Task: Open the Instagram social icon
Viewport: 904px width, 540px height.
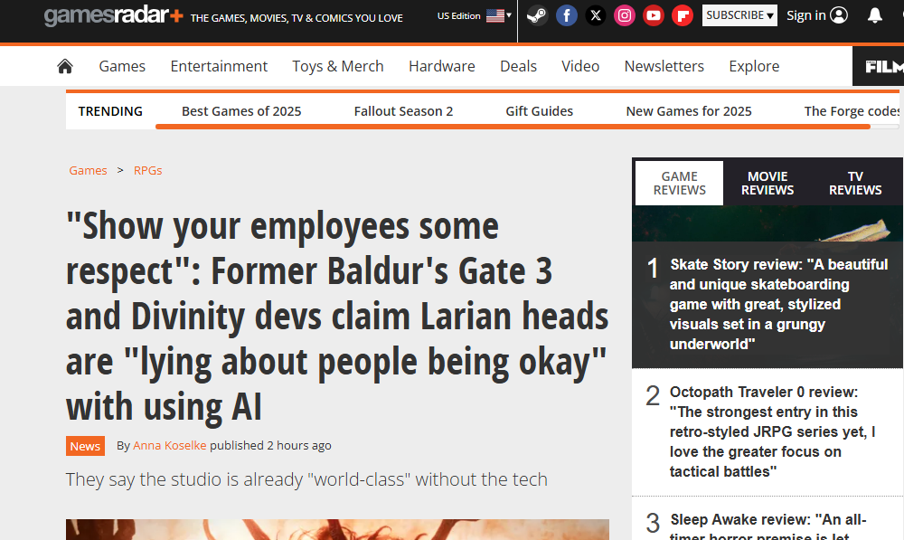Action: click(x=625, y=15)
